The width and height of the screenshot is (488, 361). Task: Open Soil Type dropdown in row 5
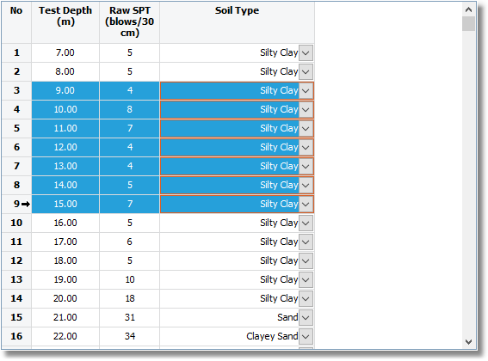306,128
